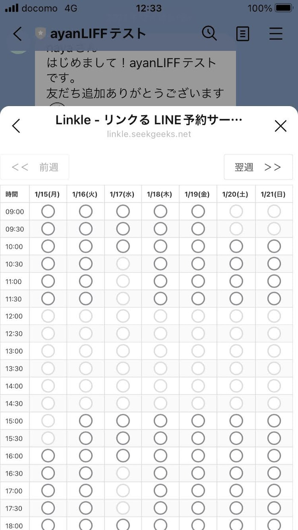This screenshot has width=298, height=530.
Task: Open the chat search icon
Action: pyautogui.click(x=209, y=34)
